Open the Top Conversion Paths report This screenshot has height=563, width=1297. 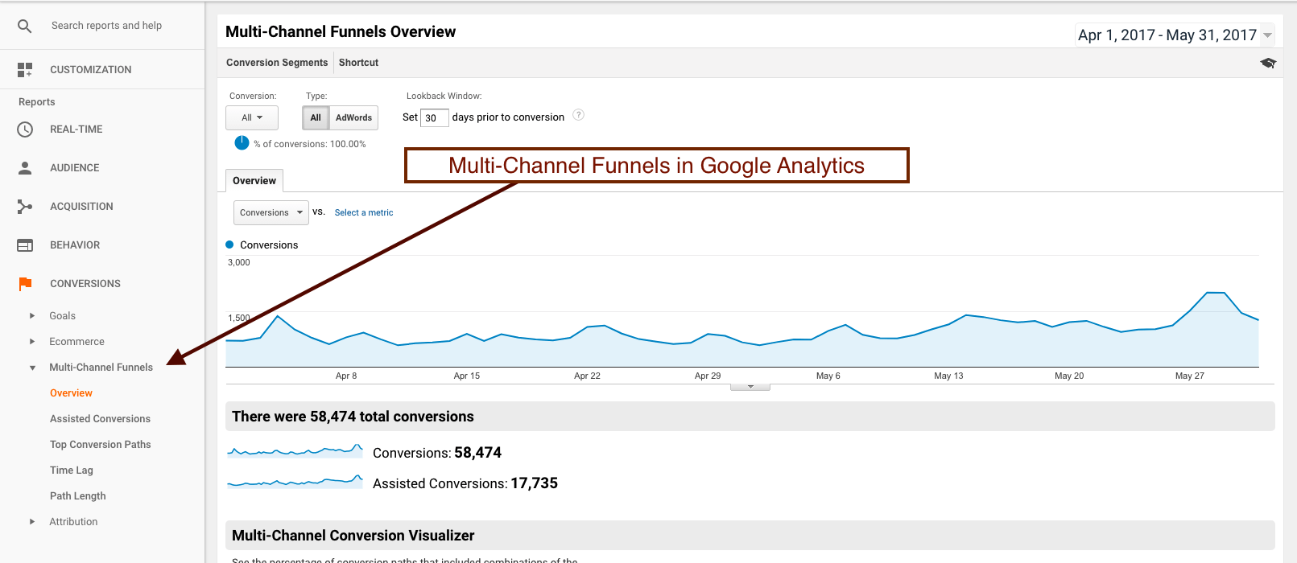click(x=100, y=445)
